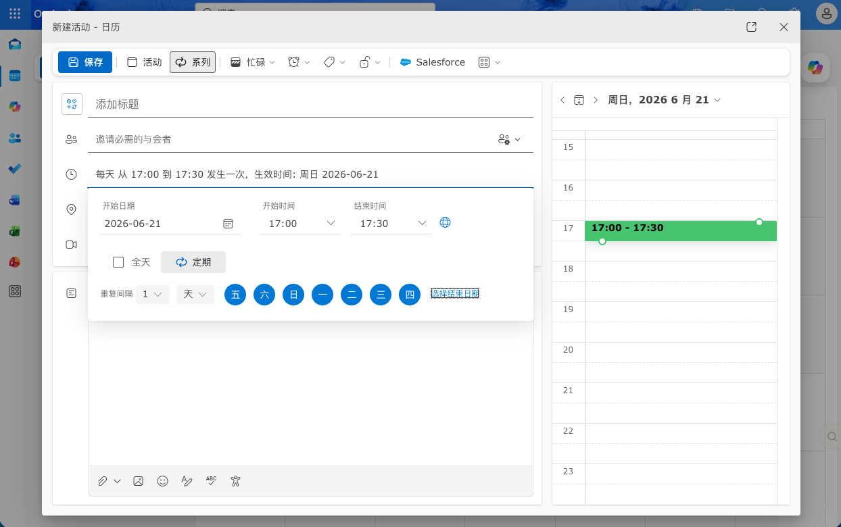The width and height of the screenshot is (841, 527).
Task: Click the 选择结束日期 link
Action: (x=455, y=293)
